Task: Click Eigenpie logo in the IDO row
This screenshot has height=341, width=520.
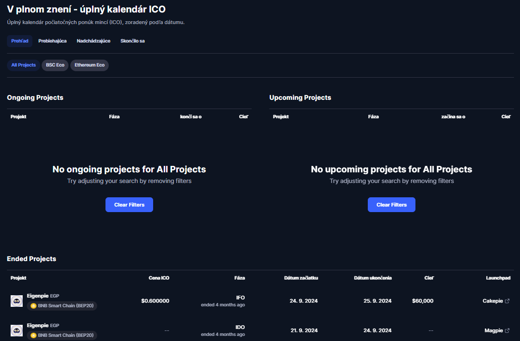Action: click(17, 330)
